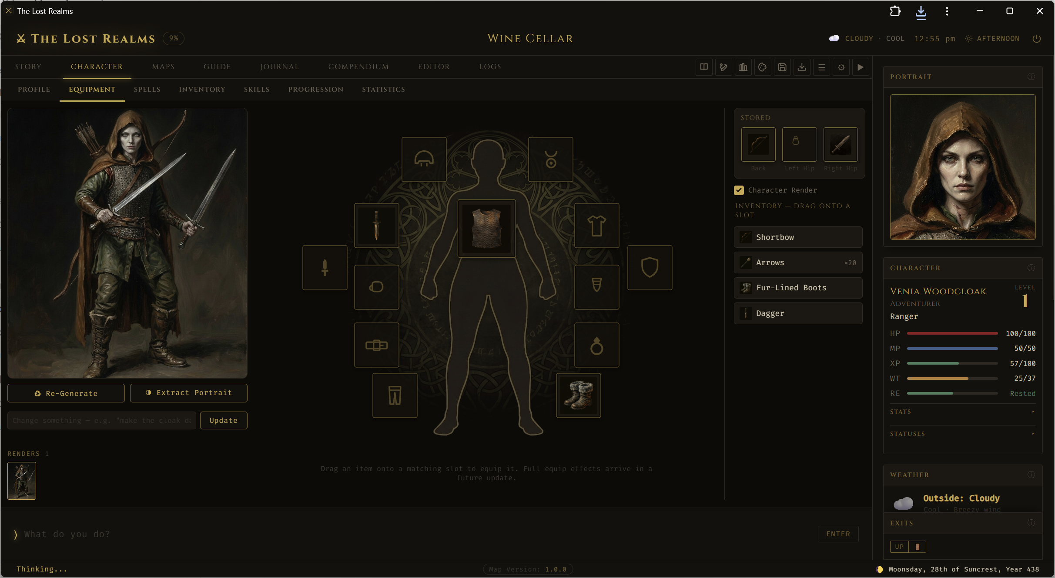The height and width of the screenshot is (578, 1055).
Task: Click the Portrait panel info icon
Action: tap(1031, 76)
